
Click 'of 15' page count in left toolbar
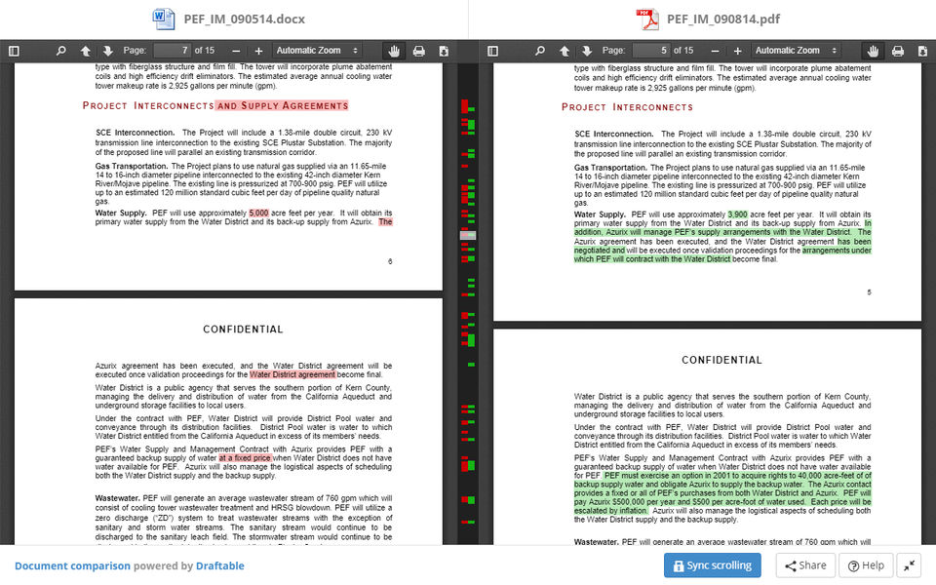point(204,51)
